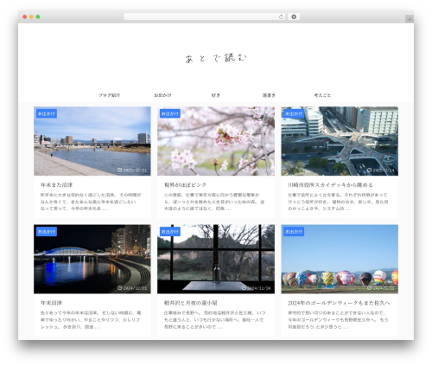
Task: Click the 2024/12/31 date on night bridge card
Action: pos(132,288)
